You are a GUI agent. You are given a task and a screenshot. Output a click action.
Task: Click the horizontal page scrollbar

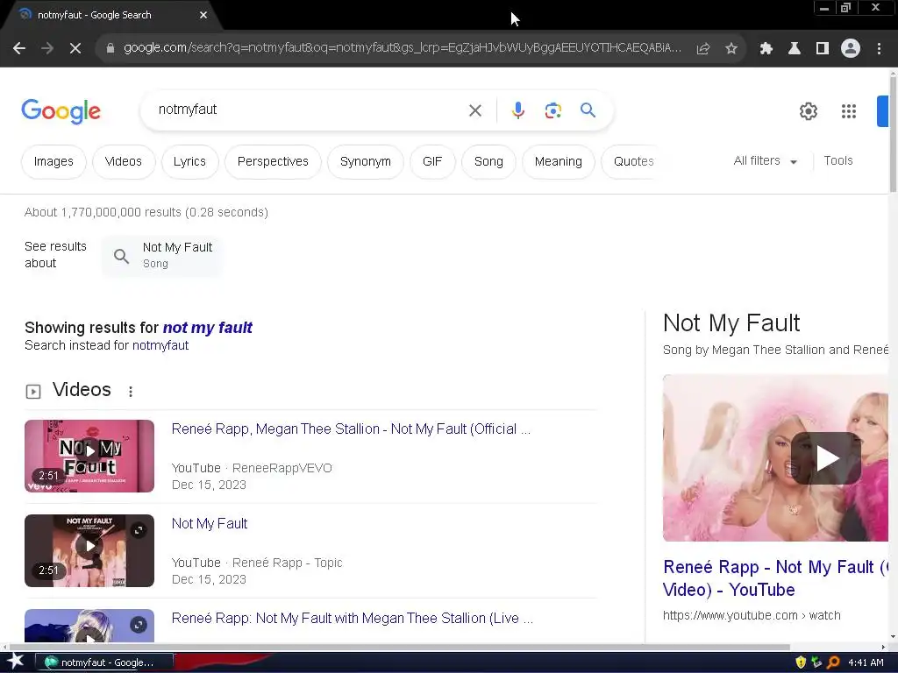(399, 648)
